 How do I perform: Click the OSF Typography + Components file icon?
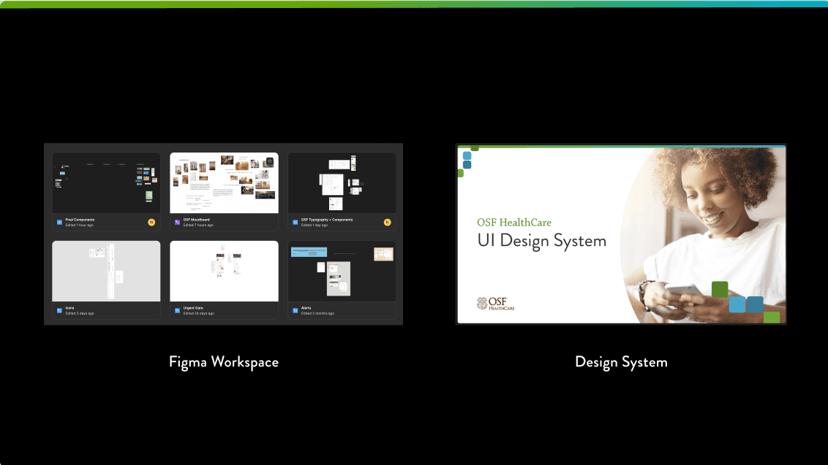tap(296, 223)
